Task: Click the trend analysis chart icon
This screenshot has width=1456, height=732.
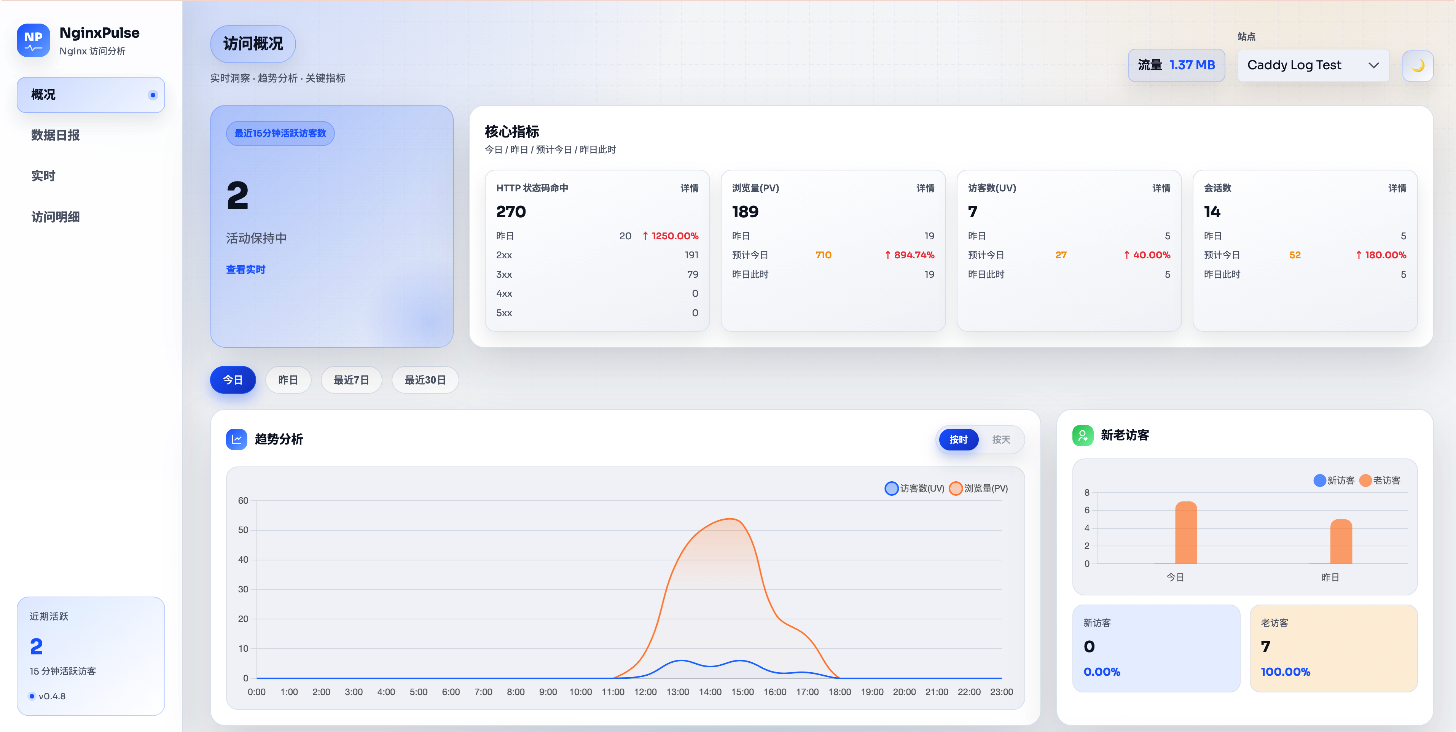Action: 236,439
